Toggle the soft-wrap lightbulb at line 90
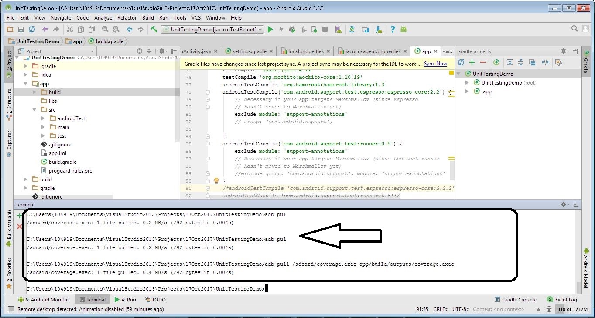Screen dimensions: 595x318 point(216,181)
